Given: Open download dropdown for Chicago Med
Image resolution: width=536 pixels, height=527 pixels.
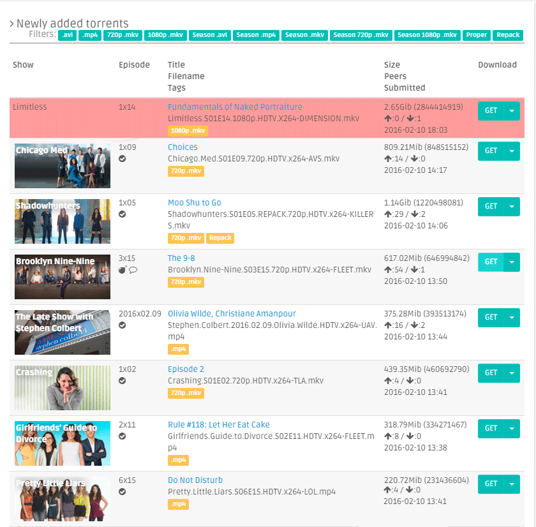Looking at the screenshot, I should 512,151.
